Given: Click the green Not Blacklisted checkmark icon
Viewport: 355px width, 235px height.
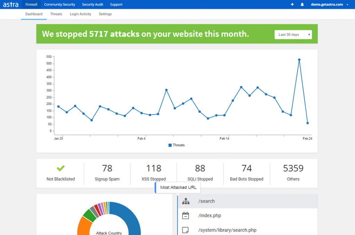Looking at the screenshot, I should click(61, 168).
